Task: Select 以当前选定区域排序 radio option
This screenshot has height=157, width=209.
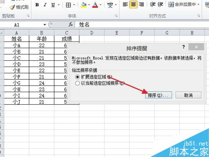Action: (77, 83)
